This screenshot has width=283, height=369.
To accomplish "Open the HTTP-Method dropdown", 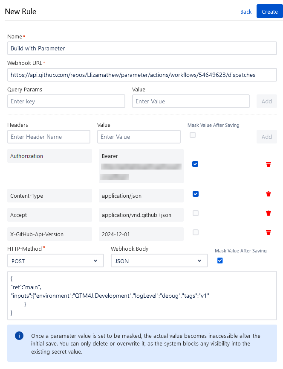I will [x=55, y=261].
